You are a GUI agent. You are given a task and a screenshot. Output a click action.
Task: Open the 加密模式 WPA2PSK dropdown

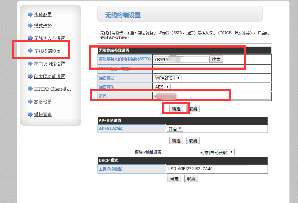point(167,78)
